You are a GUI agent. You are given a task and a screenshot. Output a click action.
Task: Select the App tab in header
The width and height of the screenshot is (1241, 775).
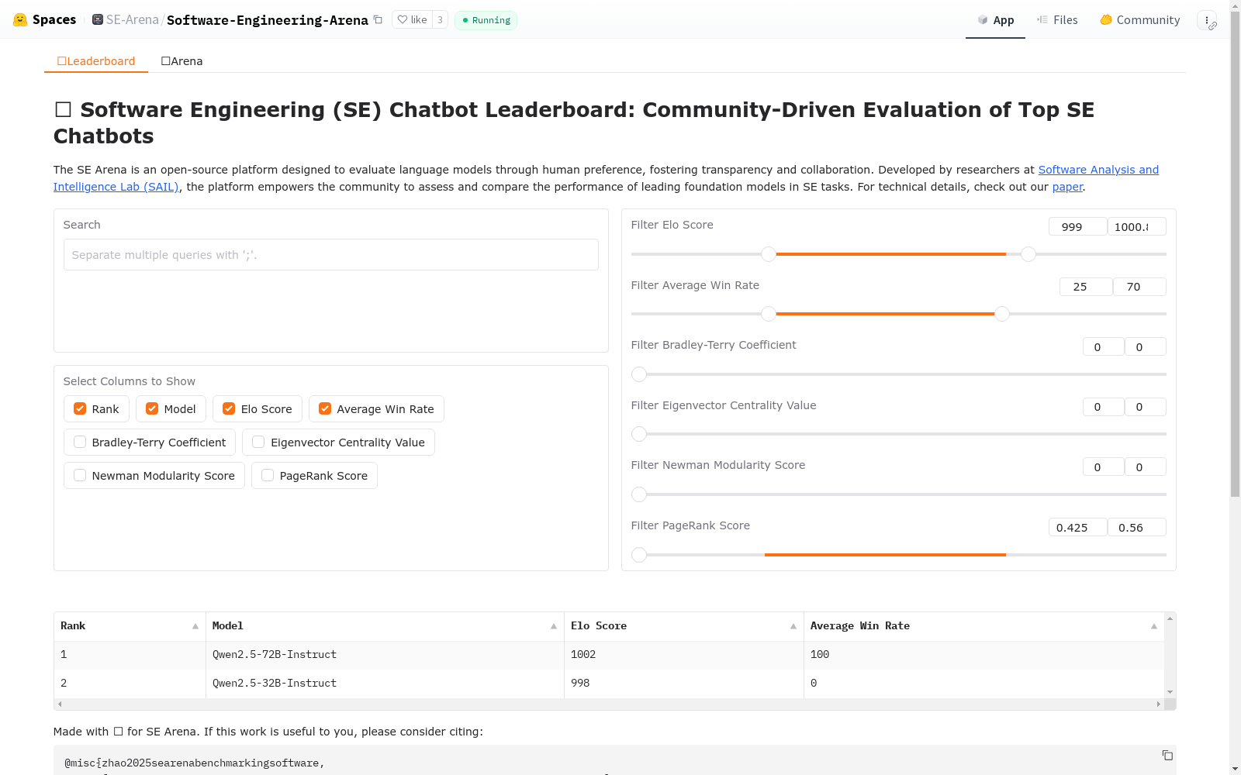[x=995, y=20]
